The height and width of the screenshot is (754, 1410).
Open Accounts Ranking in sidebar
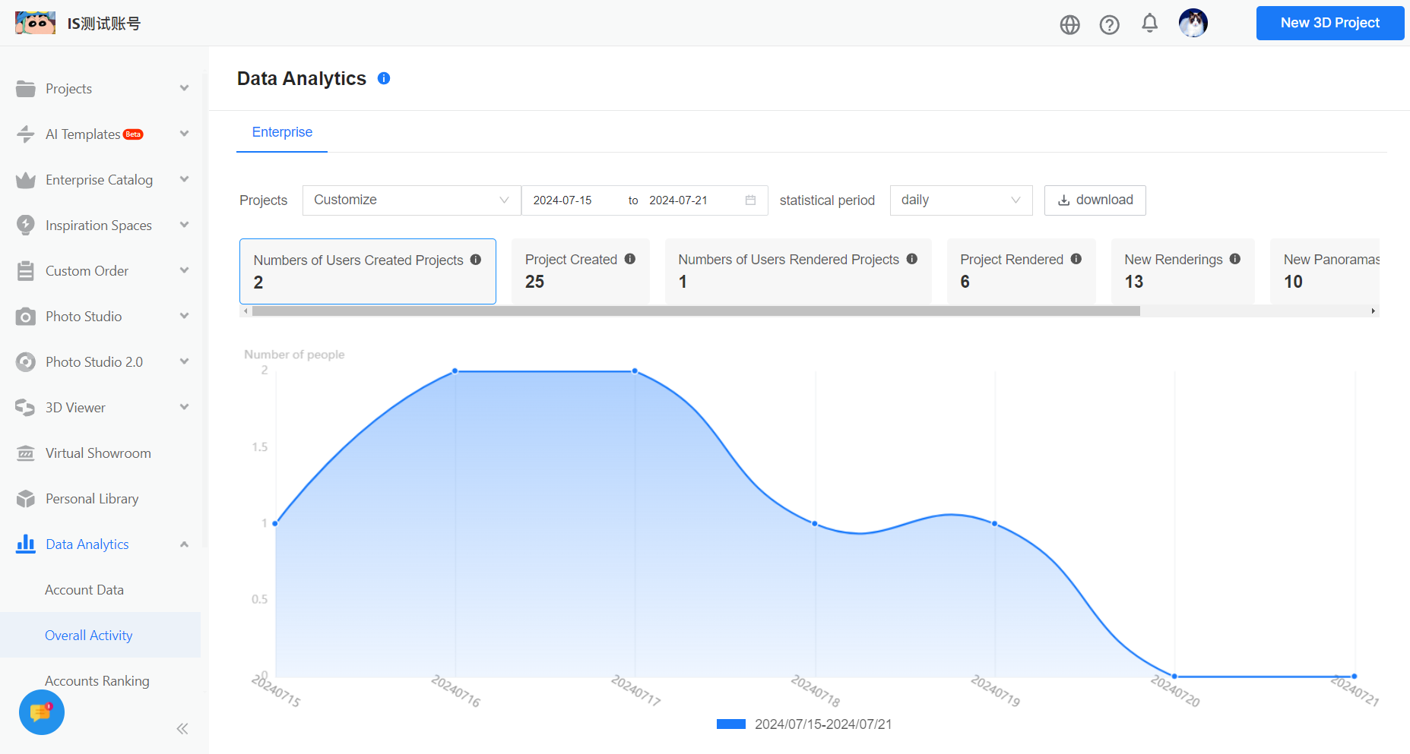tap(97, 681)
